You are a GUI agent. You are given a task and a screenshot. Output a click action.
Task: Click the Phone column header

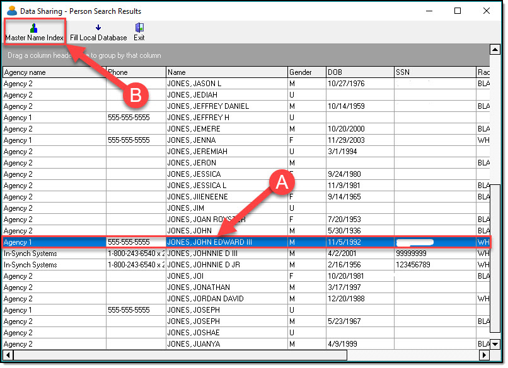pos(136,72)
